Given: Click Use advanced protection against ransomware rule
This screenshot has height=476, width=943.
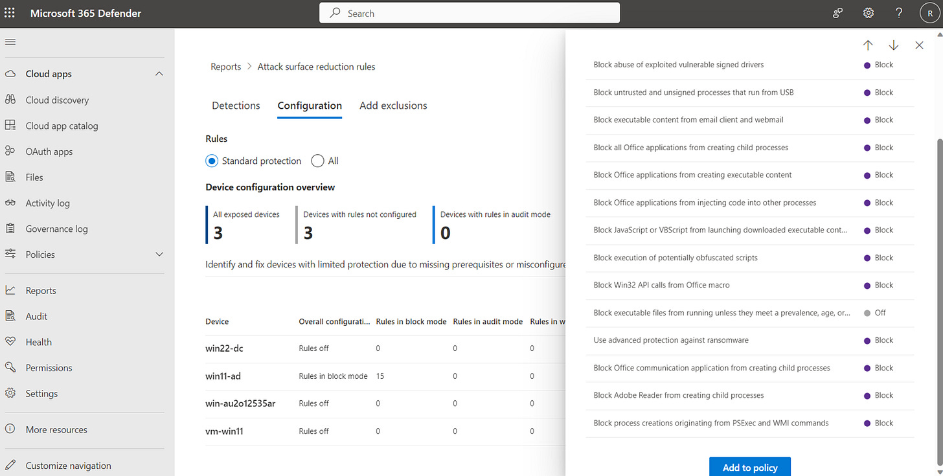Looking at the screenshot, I should [671, 340].
